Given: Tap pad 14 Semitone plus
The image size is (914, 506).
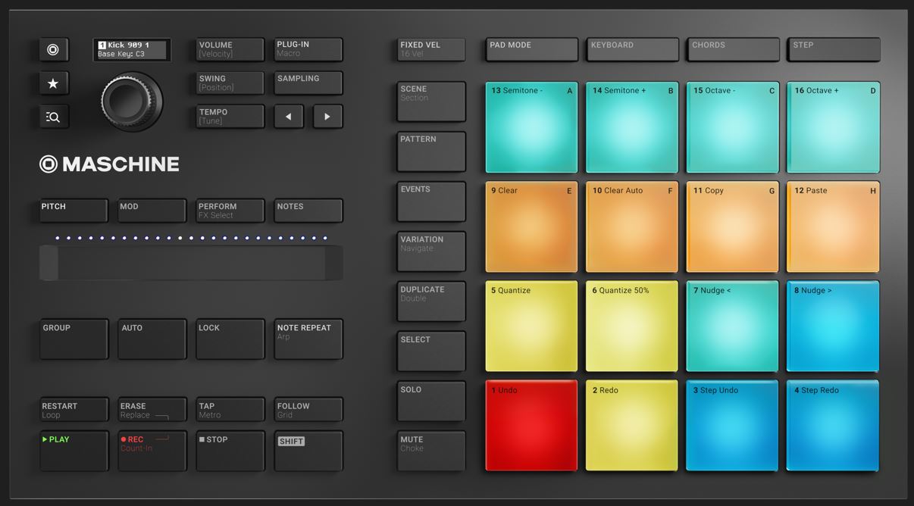Looking at the screenshot, I should coord(633,127).
